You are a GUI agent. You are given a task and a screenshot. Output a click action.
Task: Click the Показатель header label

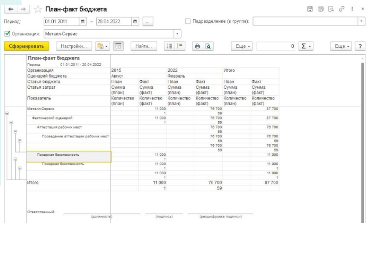39,98
